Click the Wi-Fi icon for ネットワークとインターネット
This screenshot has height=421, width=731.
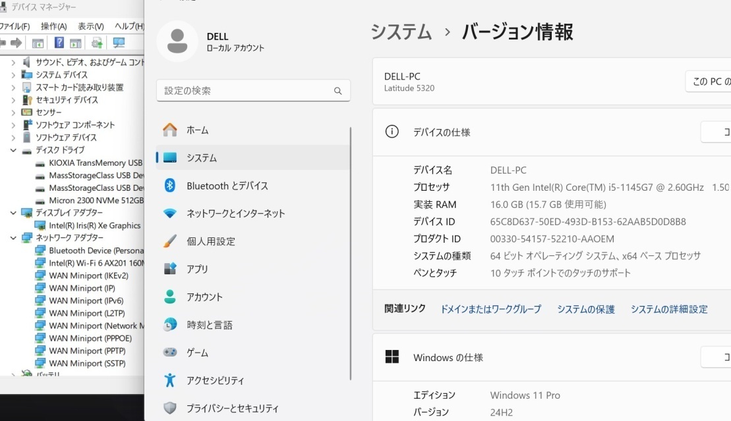[170, 213]
